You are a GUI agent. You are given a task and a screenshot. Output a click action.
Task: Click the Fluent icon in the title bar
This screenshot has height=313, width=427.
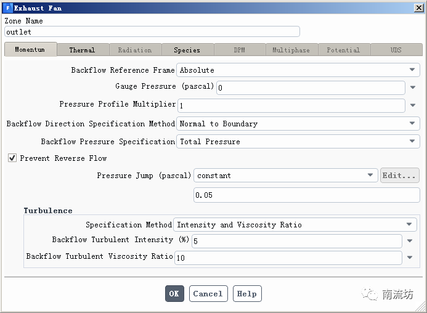pos(8,8)
